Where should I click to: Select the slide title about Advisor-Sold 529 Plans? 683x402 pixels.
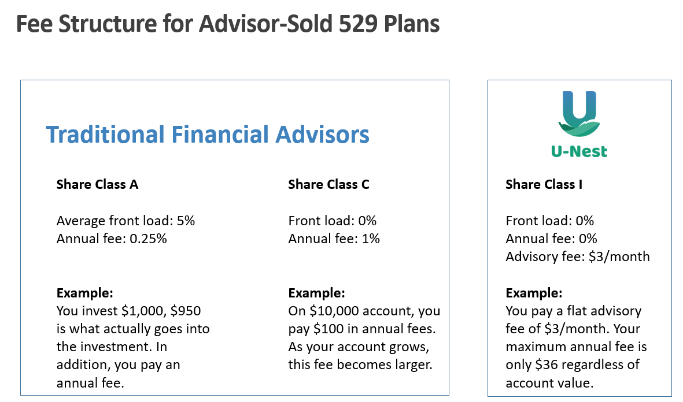[x=228, y=24]
